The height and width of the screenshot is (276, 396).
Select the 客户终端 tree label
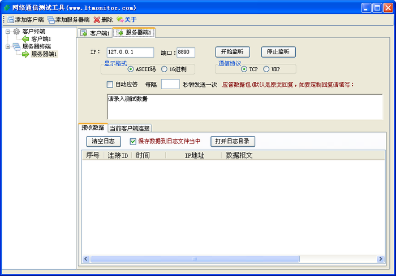(x=33, y=32)
